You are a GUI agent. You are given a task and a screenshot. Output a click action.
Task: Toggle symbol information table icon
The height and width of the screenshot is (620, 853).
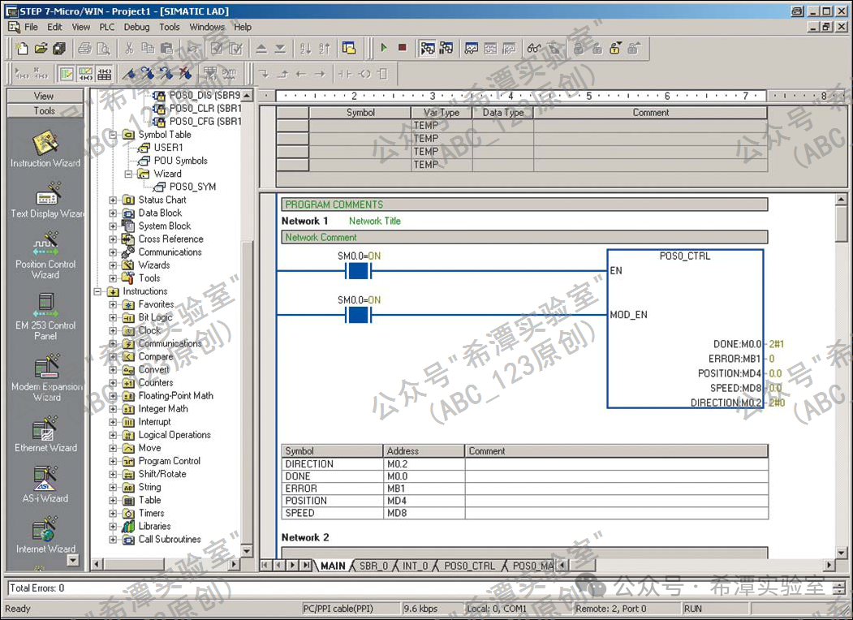[104, 73]
